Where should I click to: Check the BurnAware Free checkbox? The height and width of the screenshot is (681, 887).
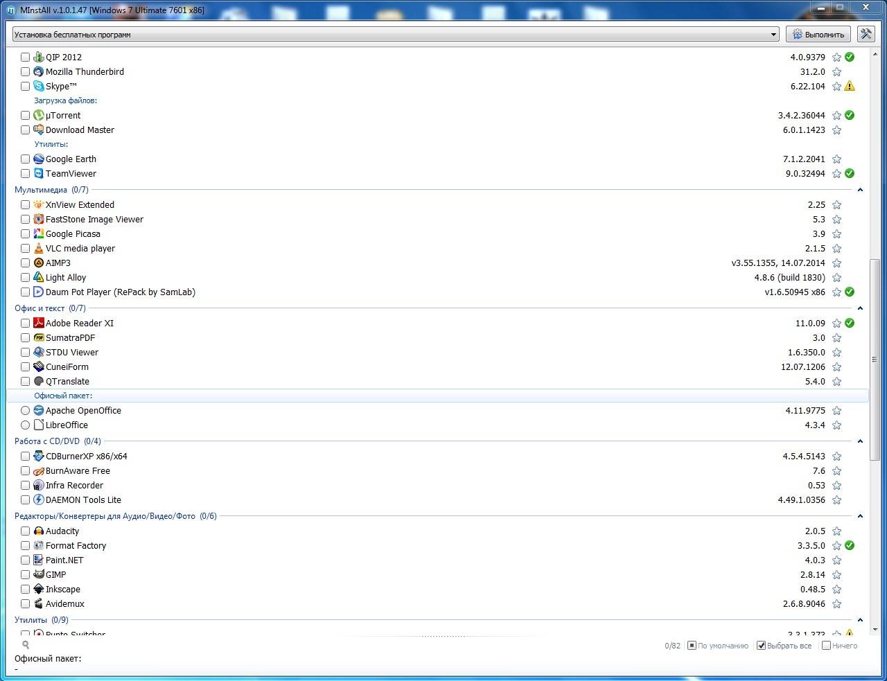[x=25, y=470]
